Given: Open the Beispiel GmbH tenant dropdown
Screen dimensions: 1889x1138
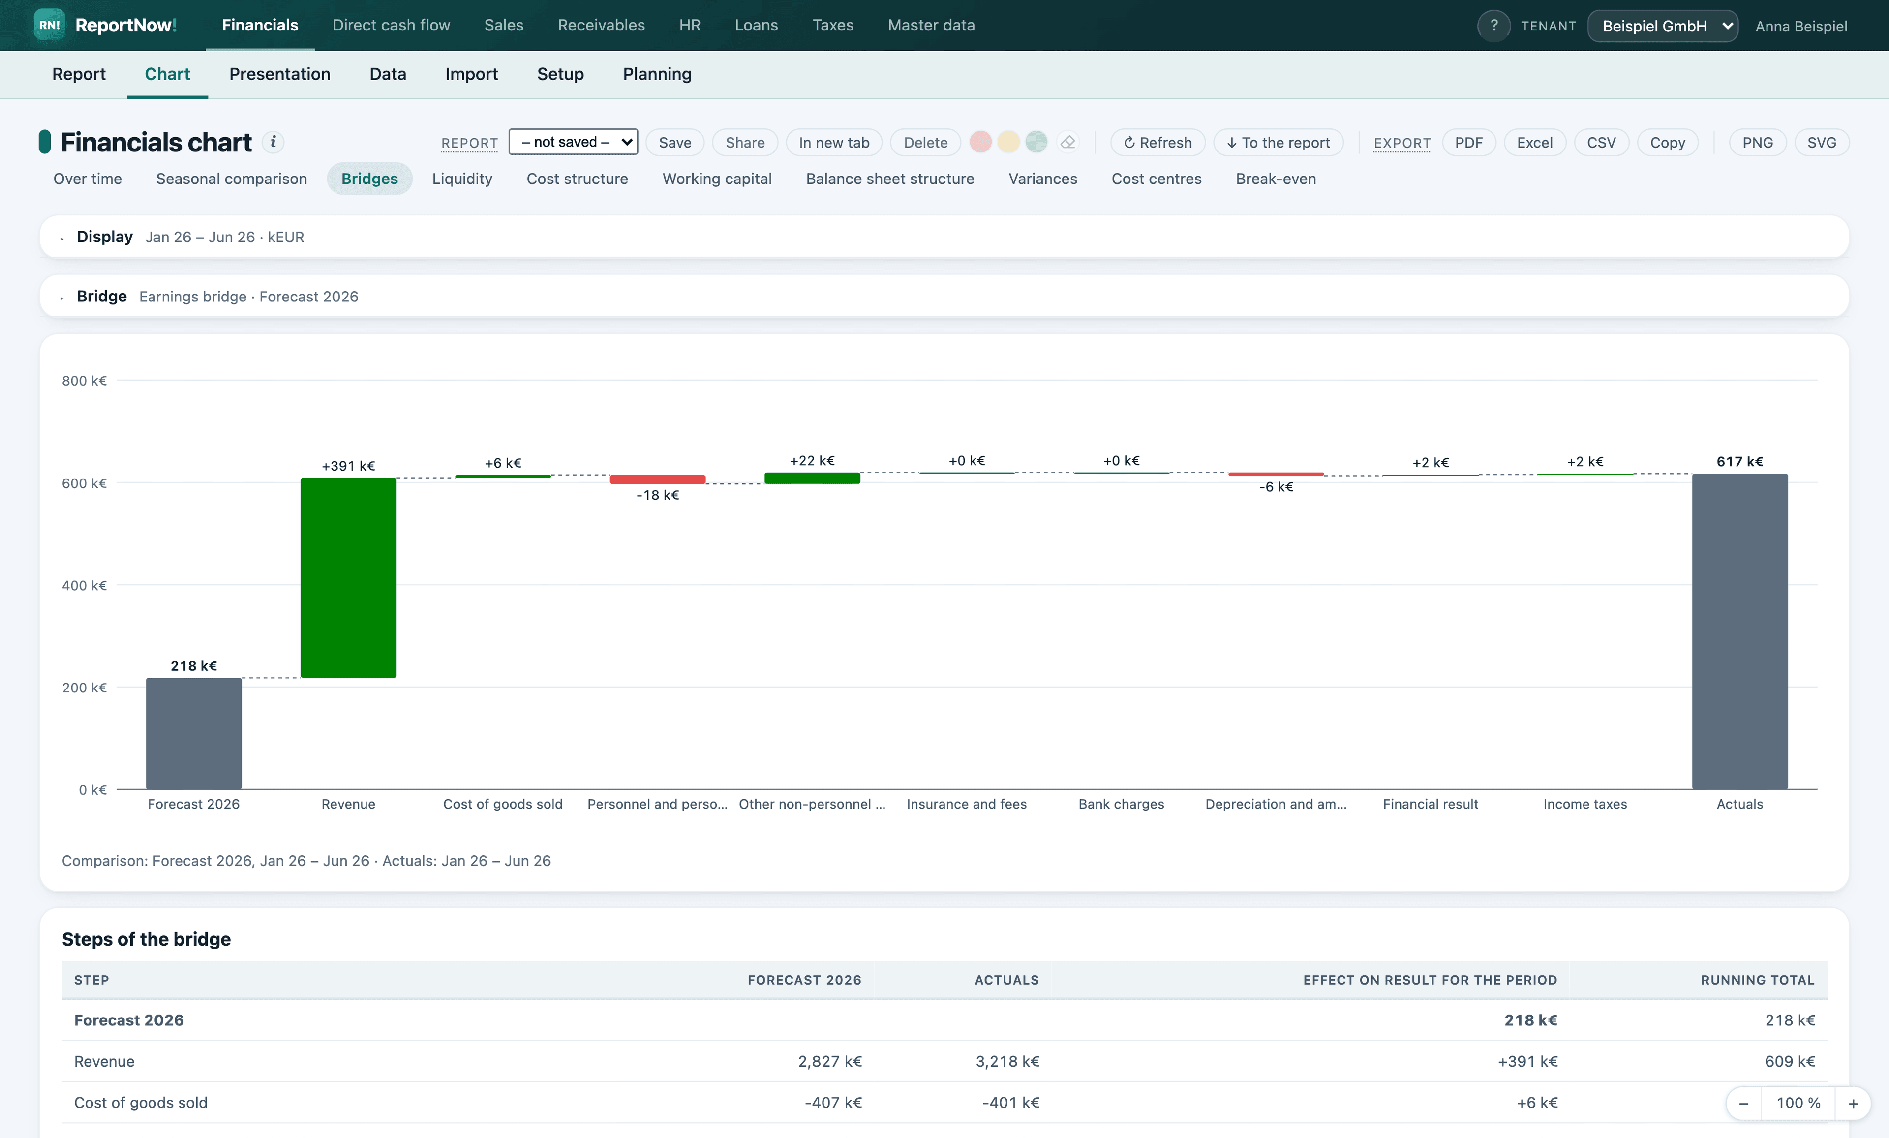Looking at the screenshot, I should click(x=1663, y=26).
